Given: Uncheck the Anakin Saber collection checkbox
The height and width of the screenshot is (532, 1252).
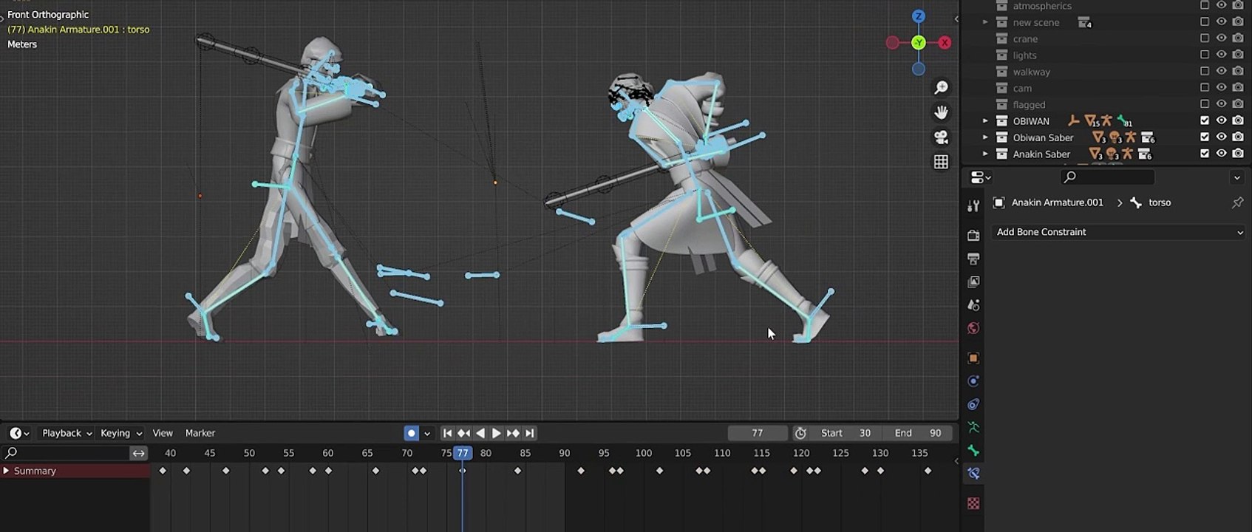Looking at the screenshot, I should (x=1205, y=154).
